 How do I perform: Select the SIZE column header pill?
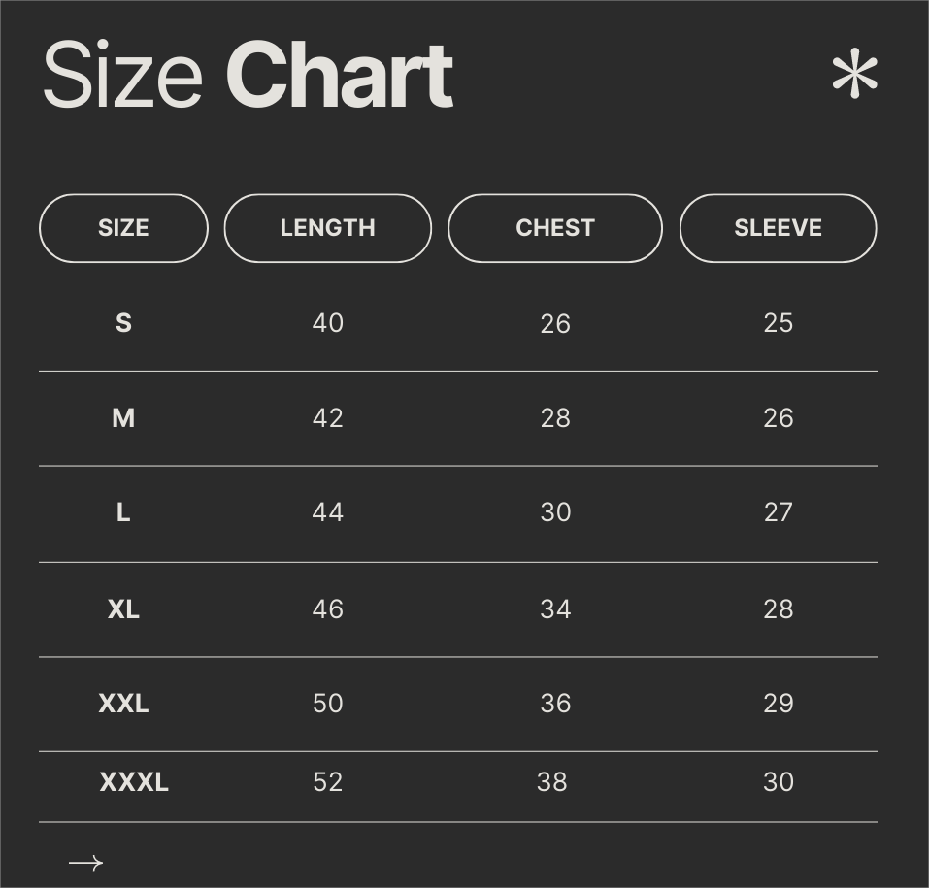123,228
